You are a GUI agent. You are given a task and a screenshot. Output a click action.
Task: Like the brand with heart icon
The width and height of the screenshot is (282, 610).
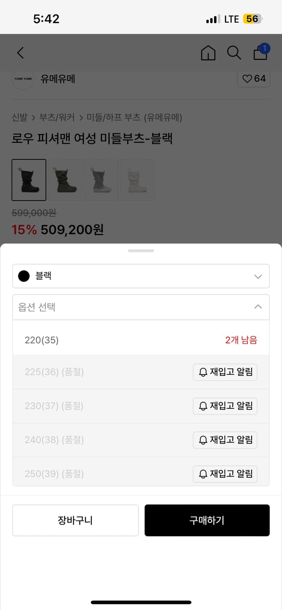(254, 78)
